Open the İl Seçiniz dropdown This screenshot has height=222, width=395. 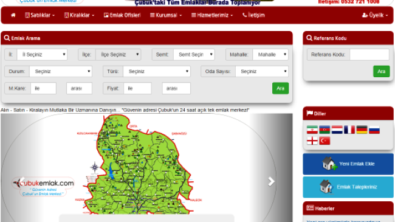pyautogui.click(x=42, y=55)
